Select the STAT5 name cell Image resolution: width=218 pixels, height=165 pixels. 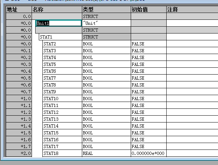62,64
